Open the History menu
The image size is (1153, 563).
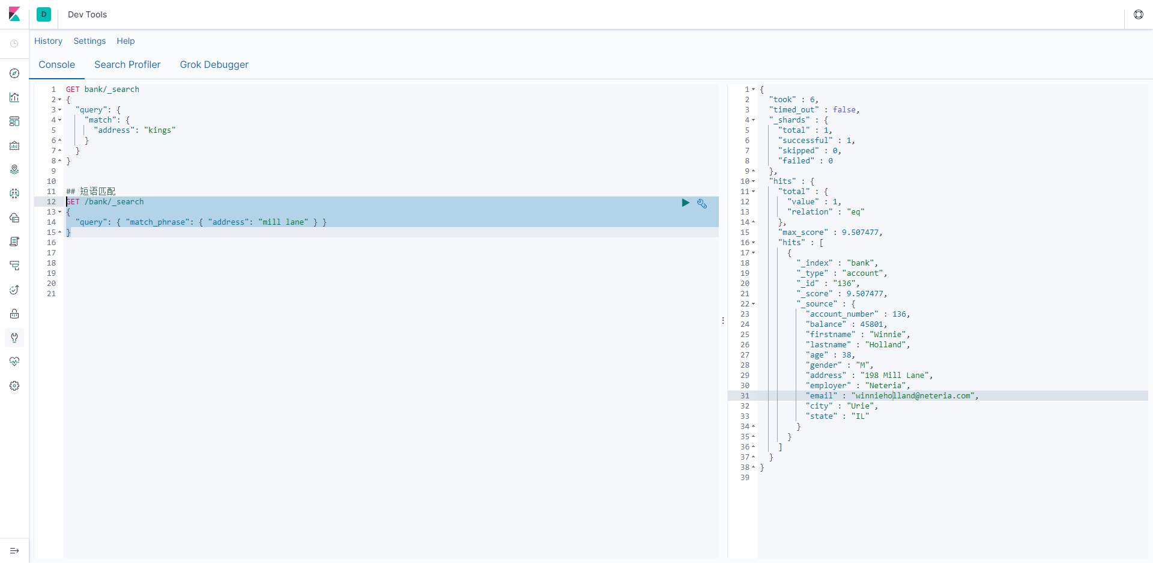[x=48, y=41]
